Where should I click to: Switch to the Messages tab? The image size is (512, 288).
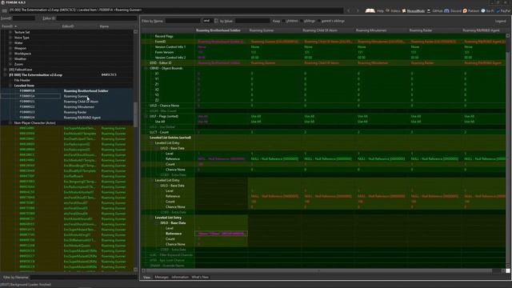click(162, 278)
